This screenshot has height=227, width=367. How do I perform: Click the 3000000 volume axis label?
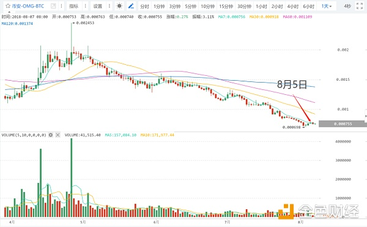pos(343,160)
